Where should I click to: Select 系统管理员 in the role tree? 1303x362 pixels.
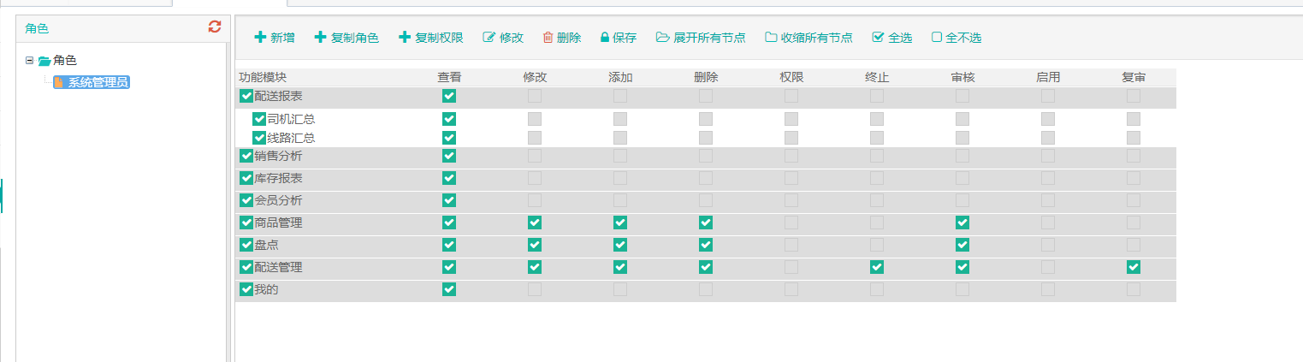pyautogui.click(x=92, y=83)
